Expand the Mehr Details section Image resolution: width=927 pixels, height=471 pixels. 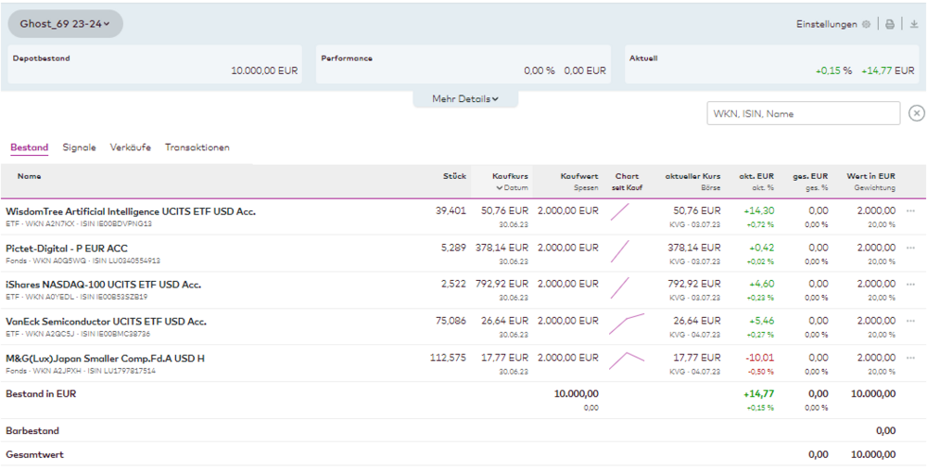[464, 99]
